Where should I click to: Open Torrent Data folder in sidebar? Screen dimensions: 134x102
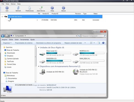tap(11, 64)
